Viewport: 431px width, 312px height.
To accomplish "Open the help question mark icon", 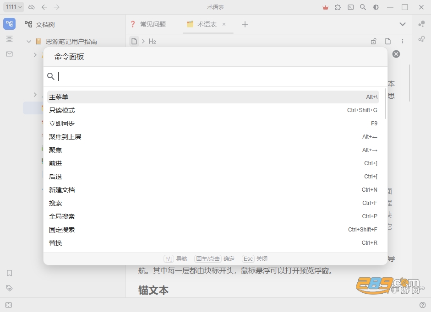I will [422, 305].
